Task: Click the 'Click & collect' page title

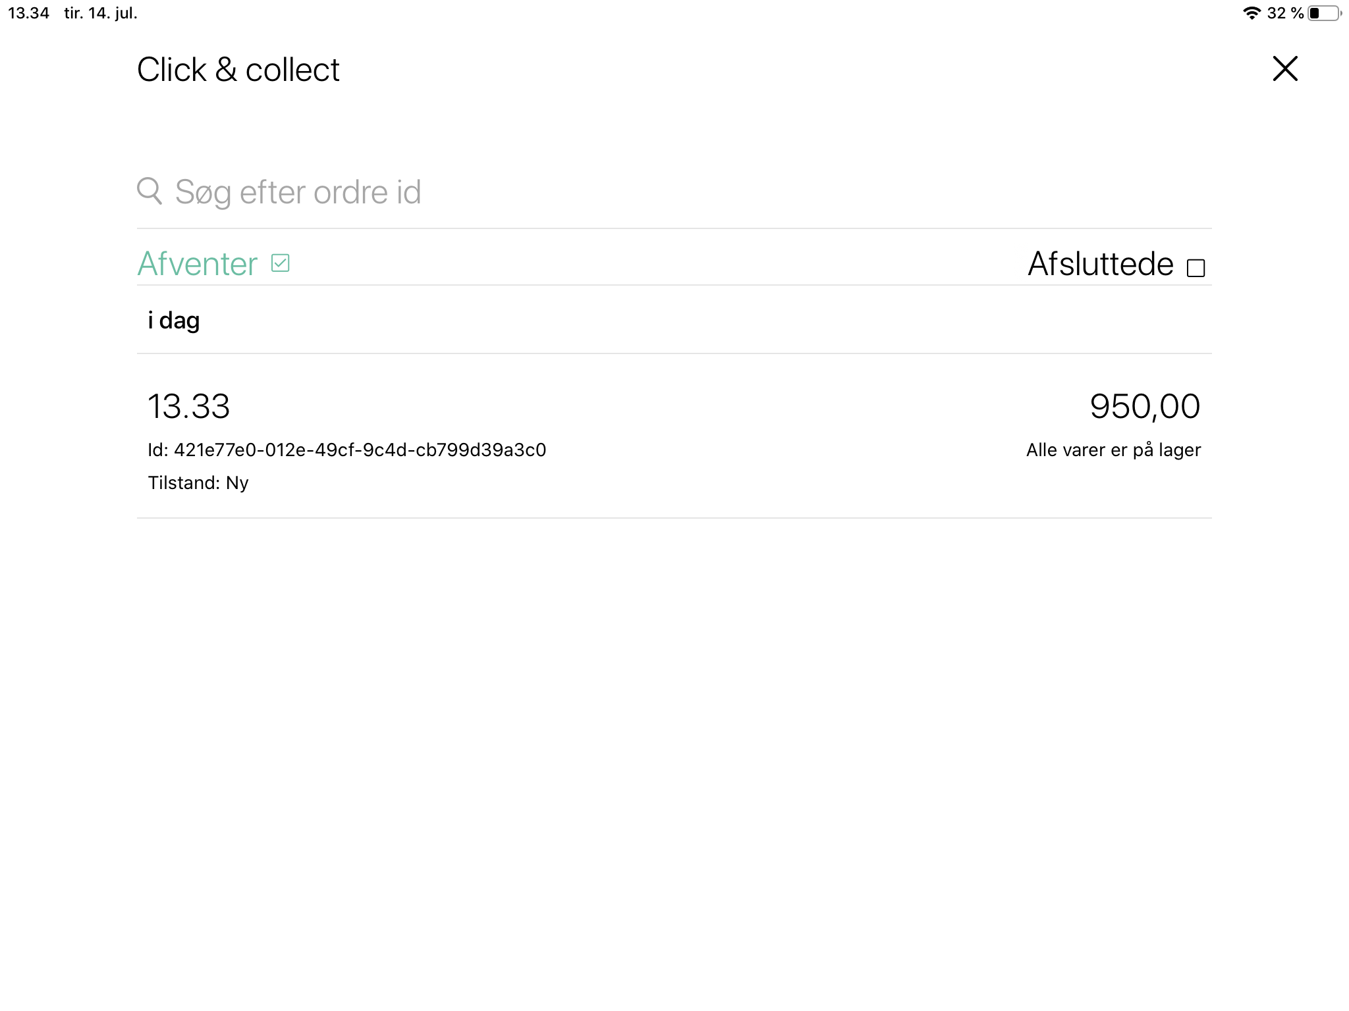Action: [x=238, y=70]
